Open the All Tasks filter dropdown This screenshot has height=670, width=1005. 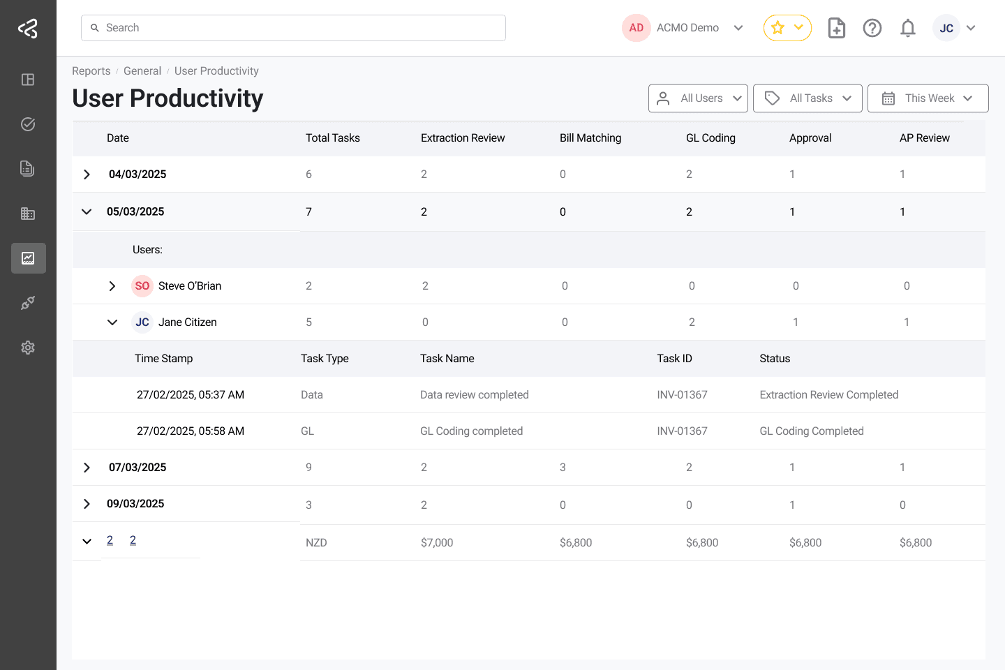(807, 98)
